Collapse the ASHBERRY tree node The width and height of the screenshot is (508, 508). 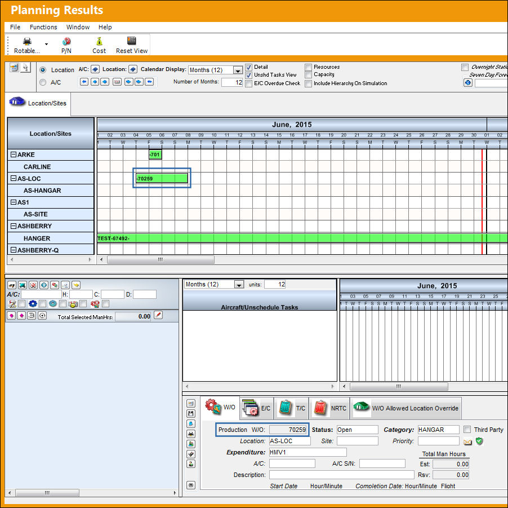click(x=14, y=226)
